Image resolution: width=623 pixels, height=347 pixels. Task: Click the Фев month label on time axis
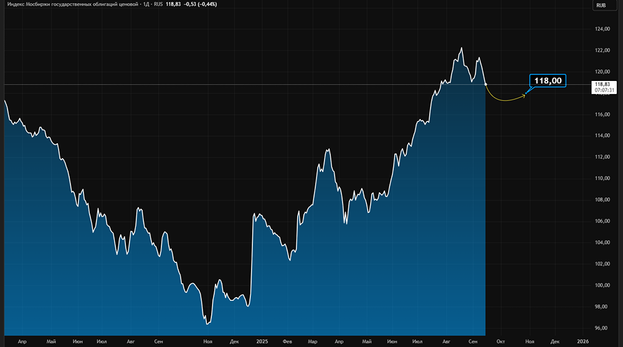[x=287, y=341]
